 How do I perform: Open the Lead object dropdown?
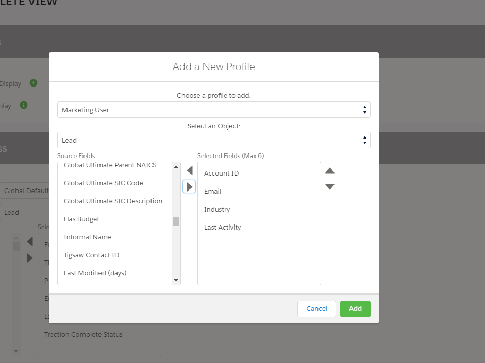[213, 140]
